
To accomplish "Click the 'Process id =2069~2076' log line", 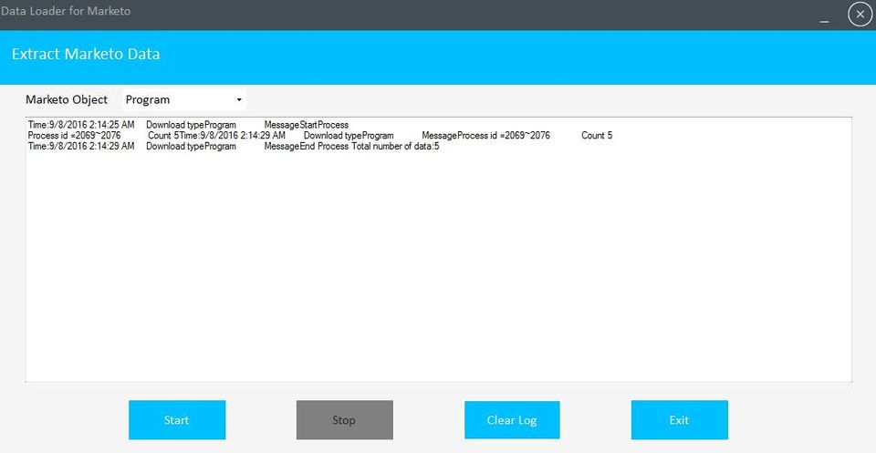I will coord(320,136).
